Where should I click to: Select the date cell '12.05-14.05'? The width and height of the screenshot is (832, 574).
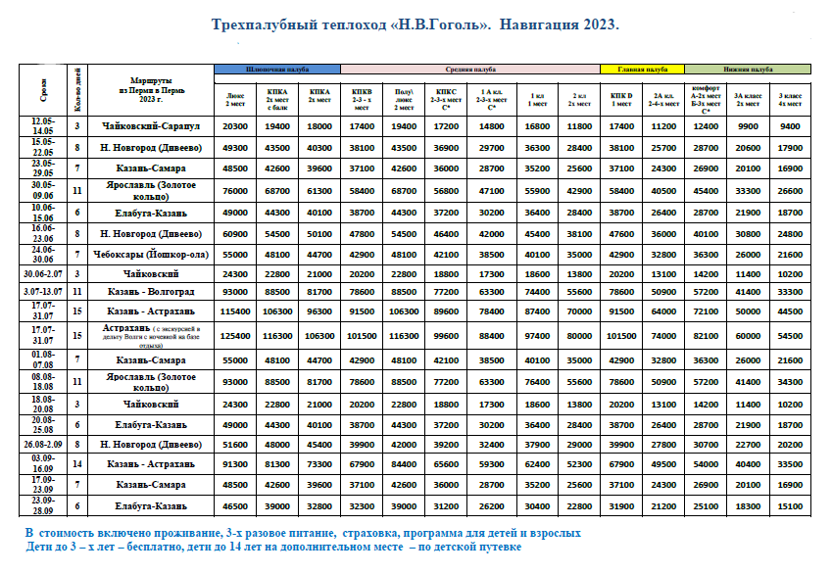[43, 126]
